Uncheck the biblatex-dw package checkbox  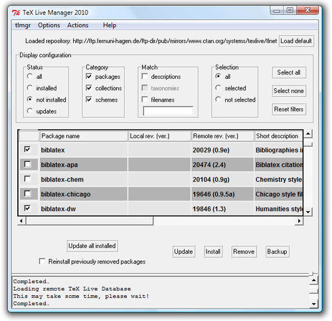tap(27, 208)
